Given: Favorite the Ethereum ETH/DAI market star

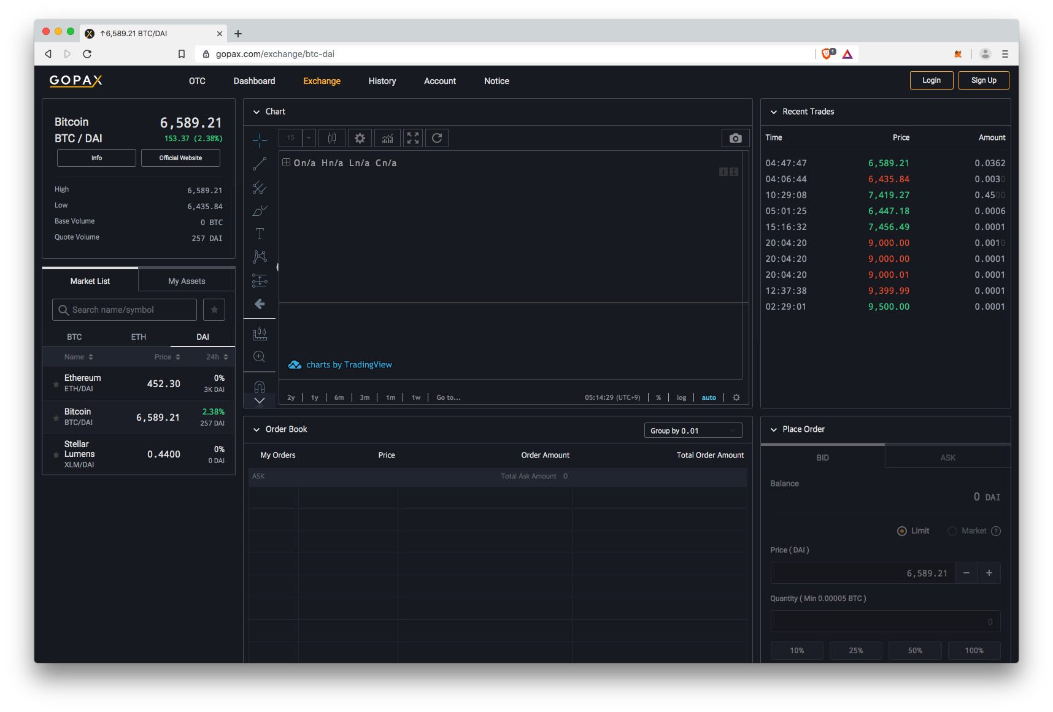Looking at the screenshot, I should pos(56,385).
